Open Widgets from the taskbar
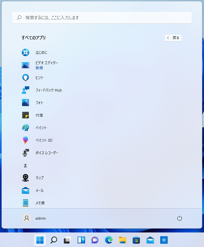This screenshot has height=247, width=204. [81, 240]
